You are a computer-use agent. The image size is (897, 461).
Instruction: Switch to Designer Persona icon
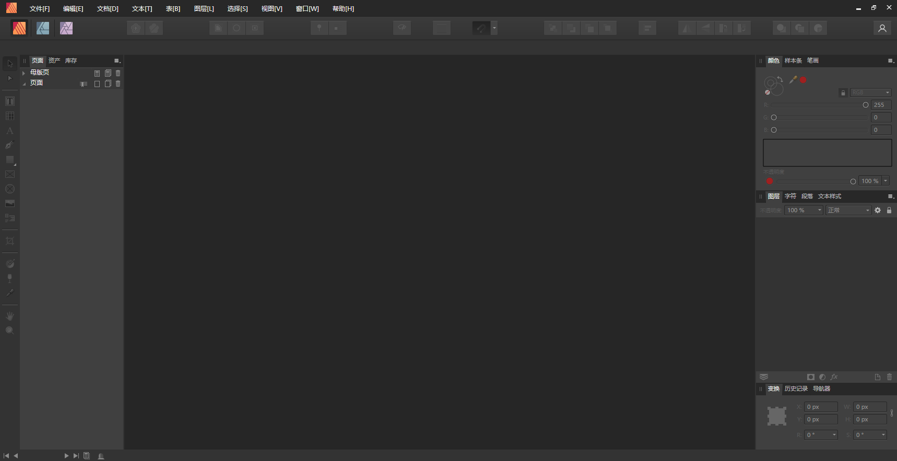click(x=43, y=28)
